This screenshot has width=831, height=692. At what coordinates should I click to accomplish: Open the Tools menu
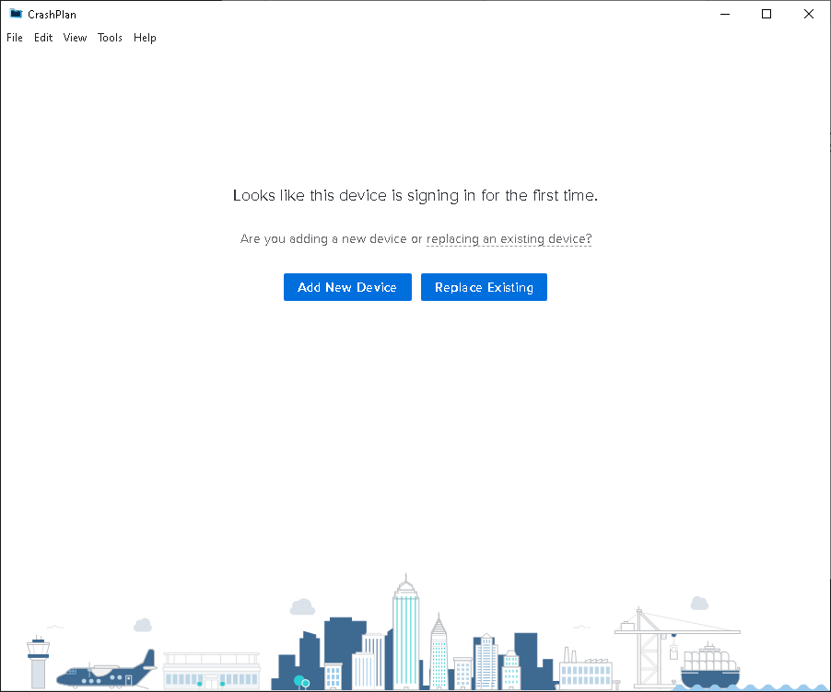[x=110, y=38]
